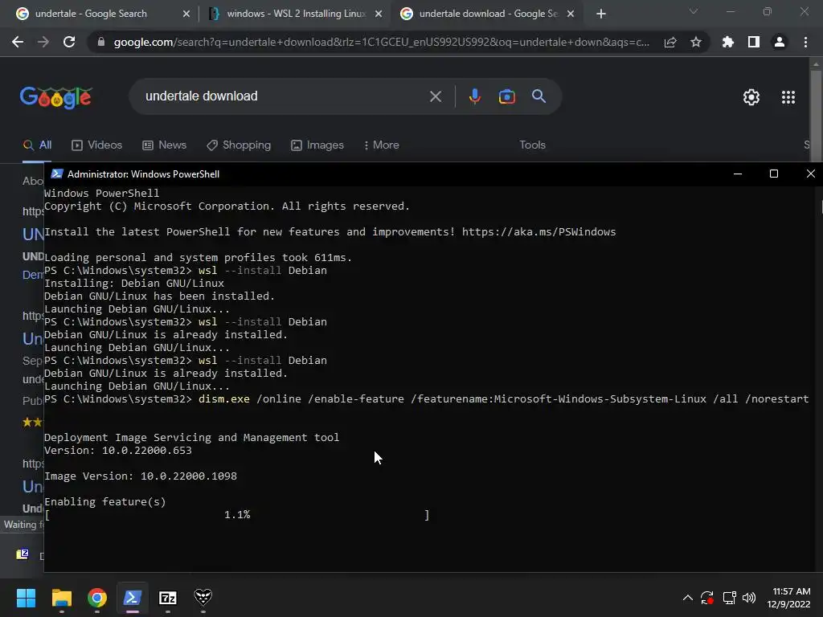Image resolution: width=823 pixels, height=617 pixels.
Task: Open Chrome extensions puzzle icon
Action: point(727,42)
